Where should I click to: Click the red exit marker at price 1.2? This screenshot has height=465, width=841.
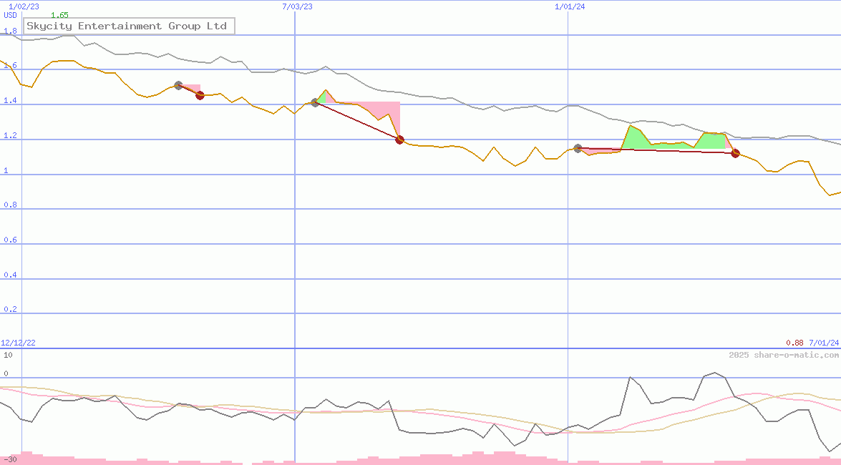[399, 139]
